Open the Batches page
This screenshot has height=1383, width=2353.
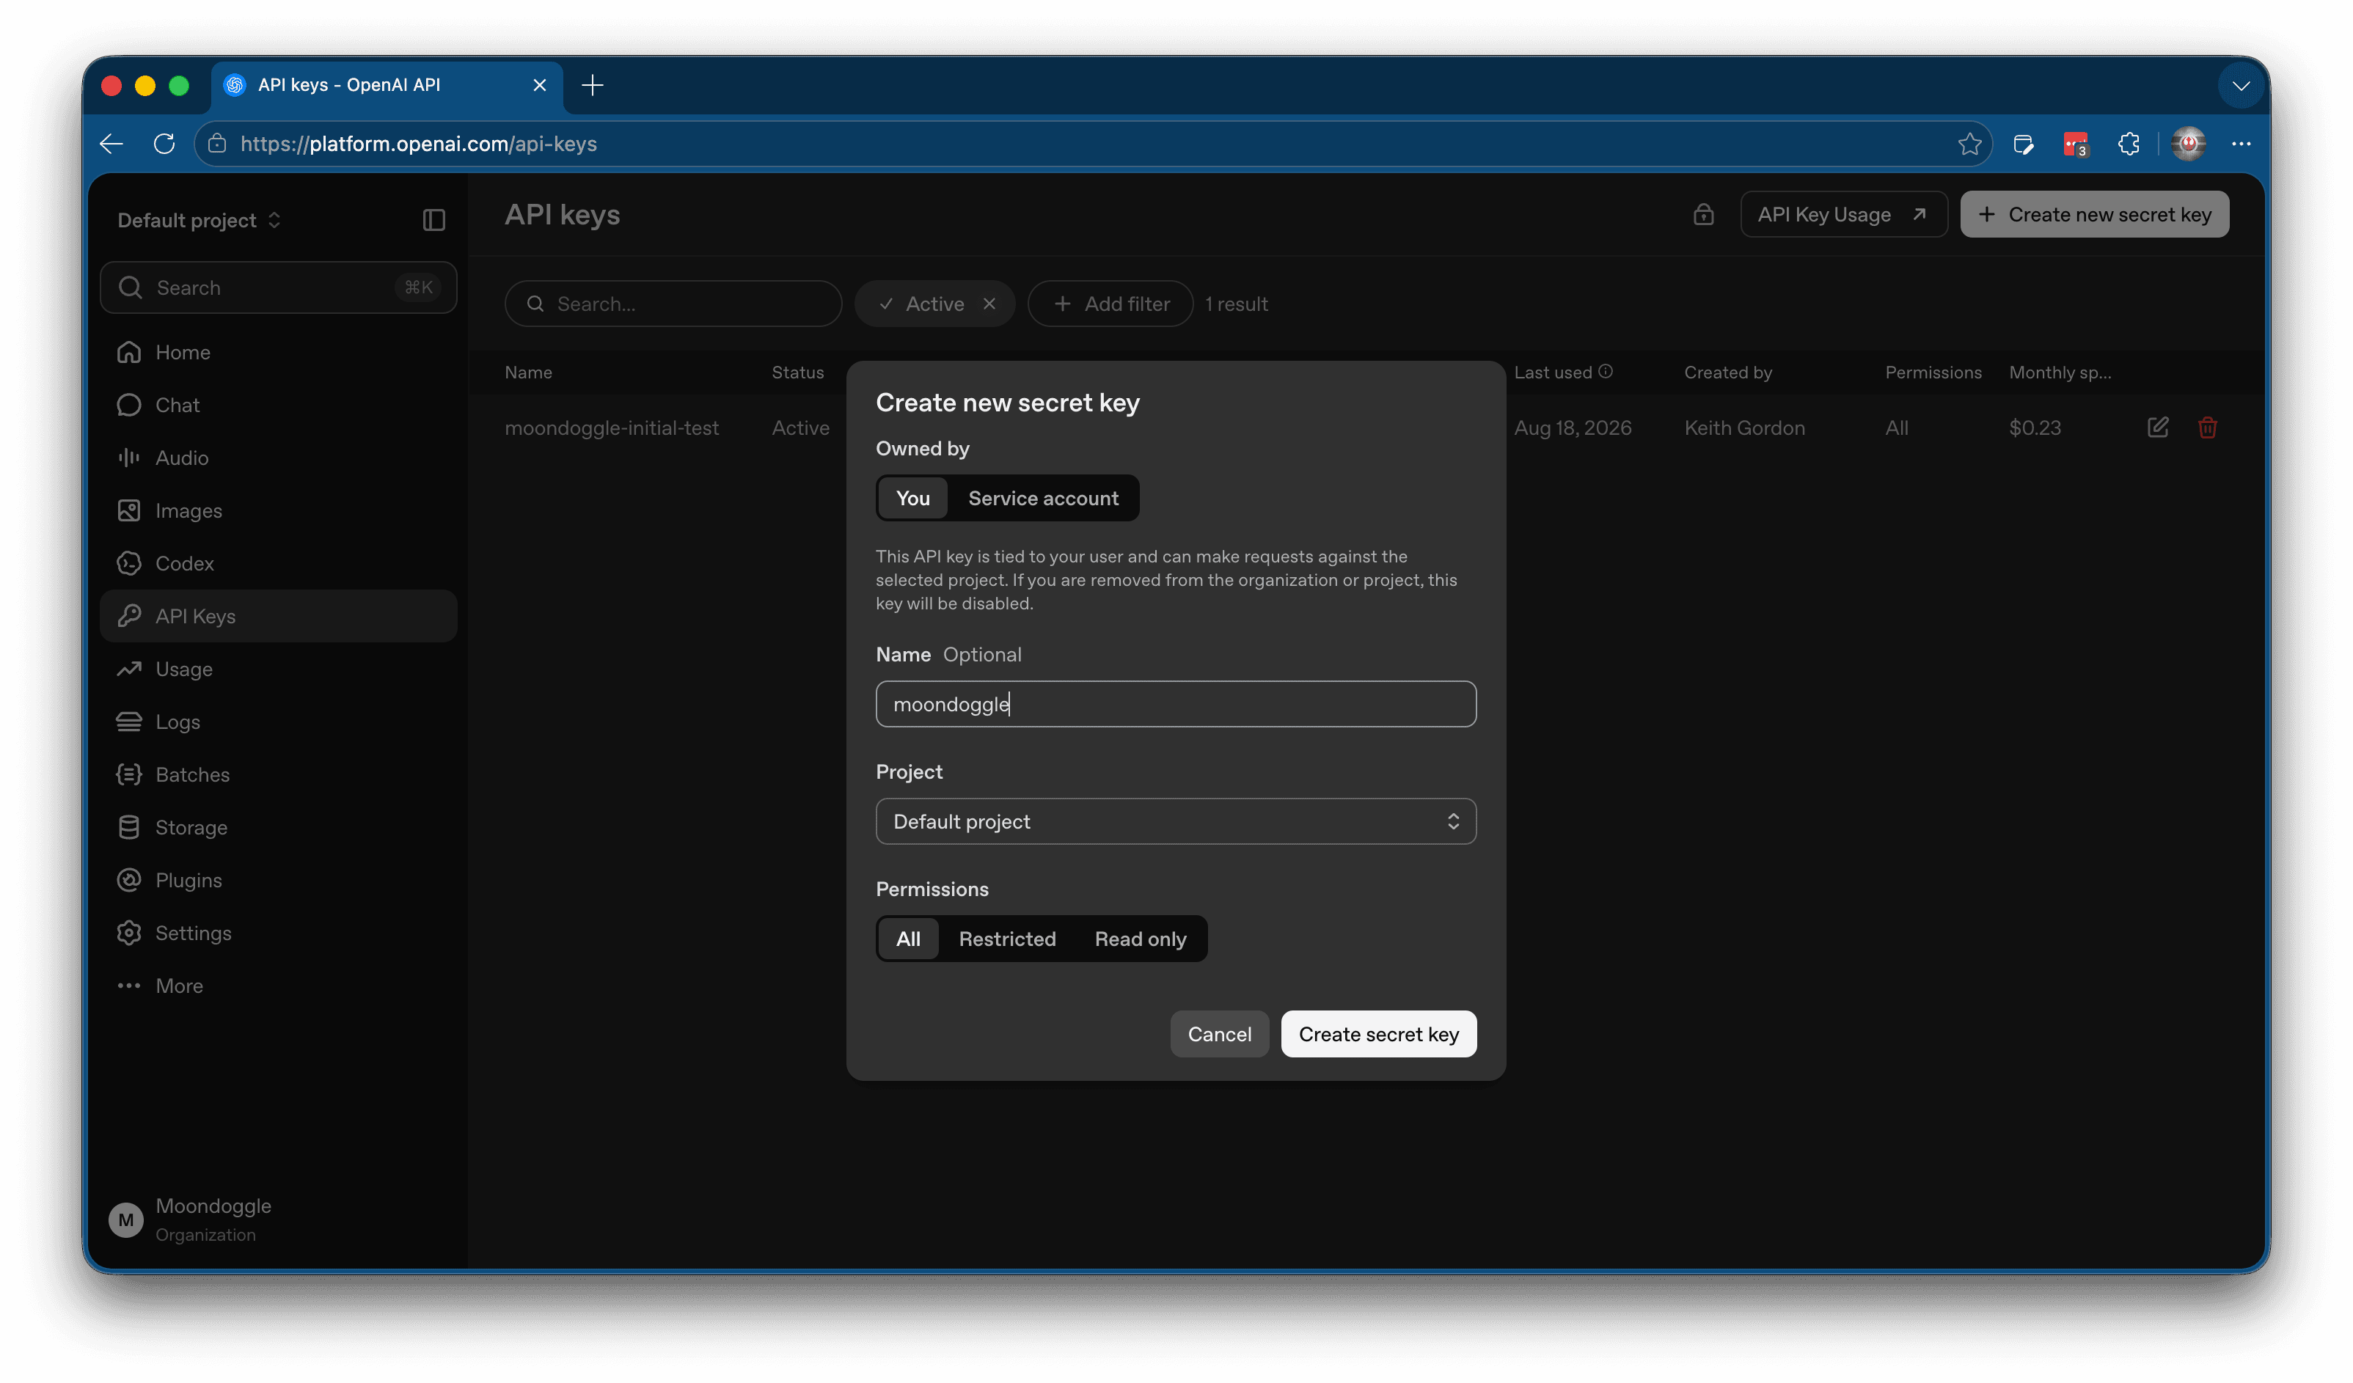(x=278, y=774)
